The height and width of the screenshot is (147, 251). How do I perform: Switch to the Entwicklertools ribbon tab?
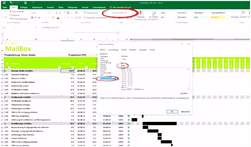pyautogui.click(x=99, y=7)
